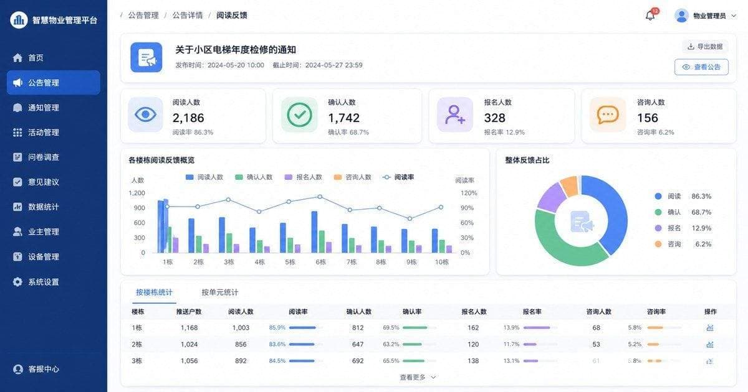Image resolution: width=748 pixels, height=392 pixels.
Task: Click the 1,168 推送户数 cell
Action: (189, 328)
